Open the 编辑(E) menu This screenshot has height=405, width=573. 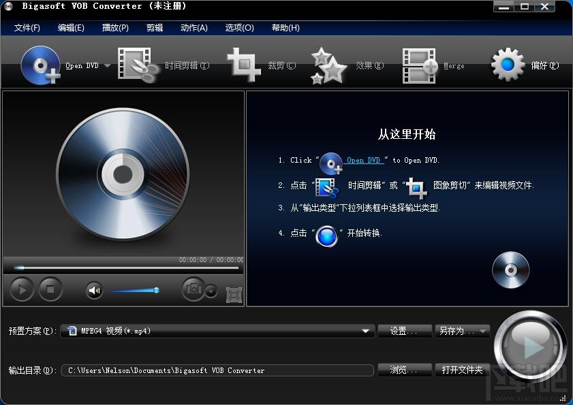click(71, 28)
